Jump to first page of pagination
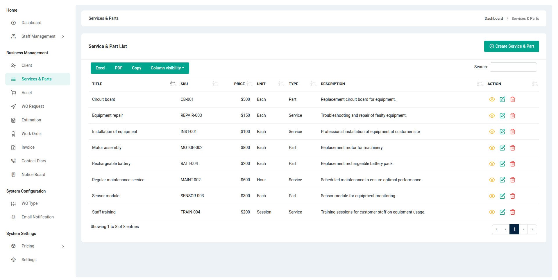The width and height of the screenshot is (558, 280). pyautogui.click(x=497, y=229)
